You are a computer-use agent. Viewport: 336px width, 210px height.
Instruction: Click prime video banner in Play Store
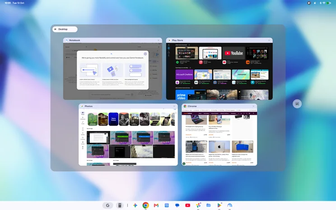pos(191,95)
